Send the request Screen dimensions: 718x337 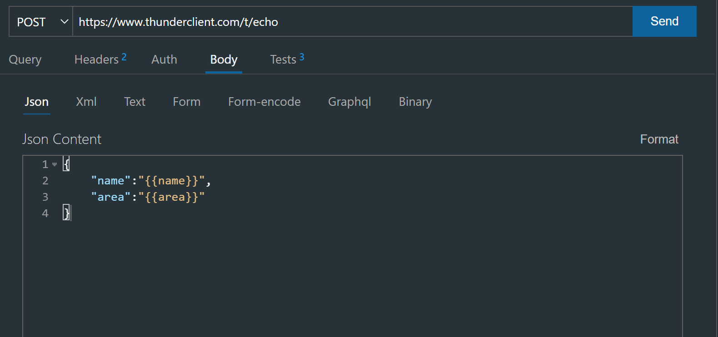(664, 21)
